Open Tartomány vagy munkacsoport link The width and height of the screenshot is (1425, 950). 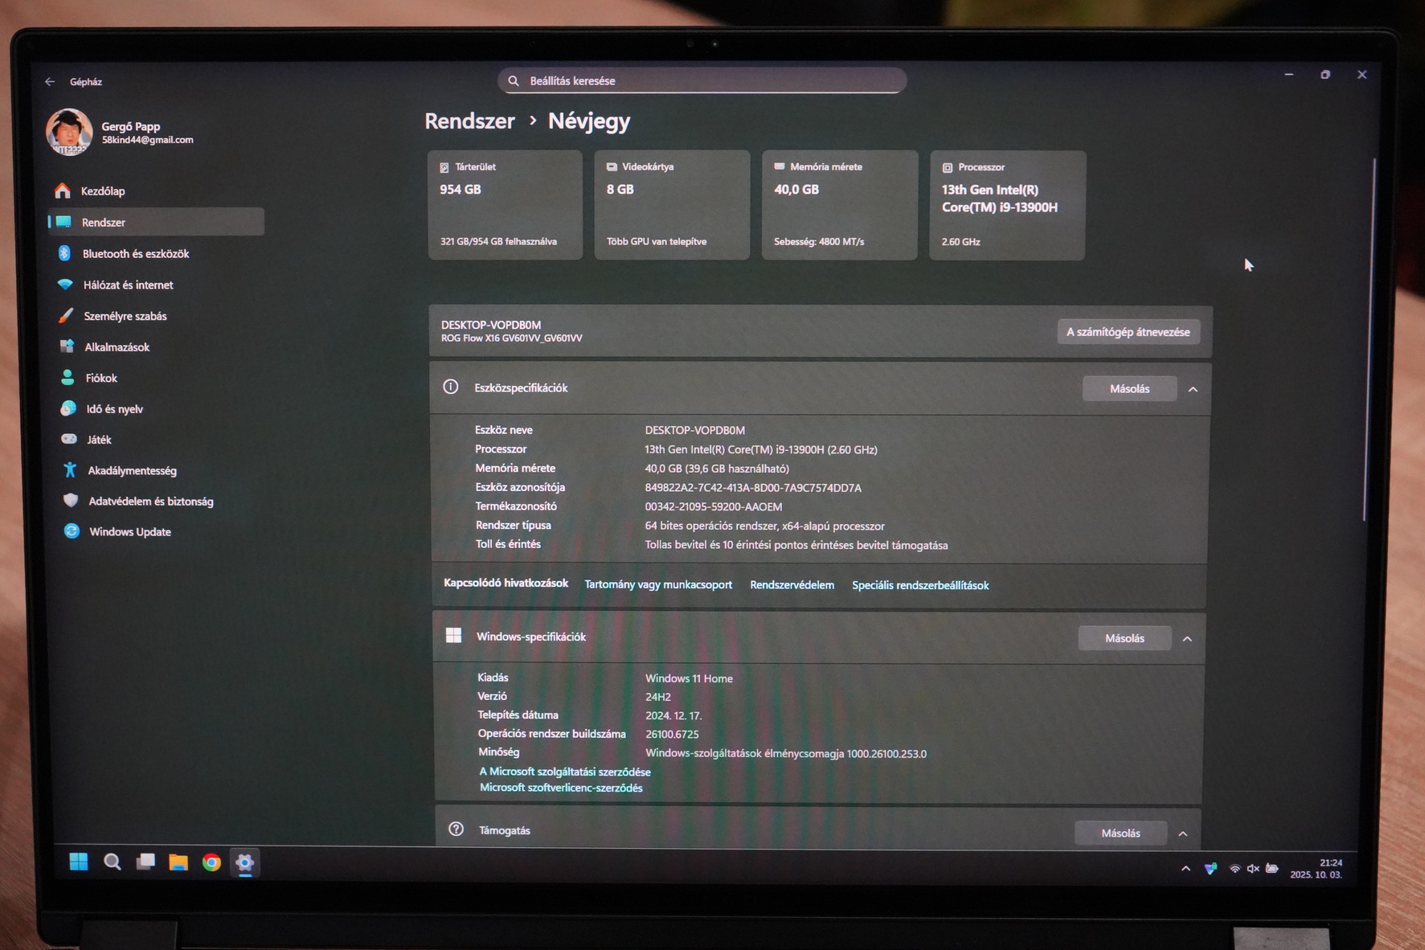[658, 584]
